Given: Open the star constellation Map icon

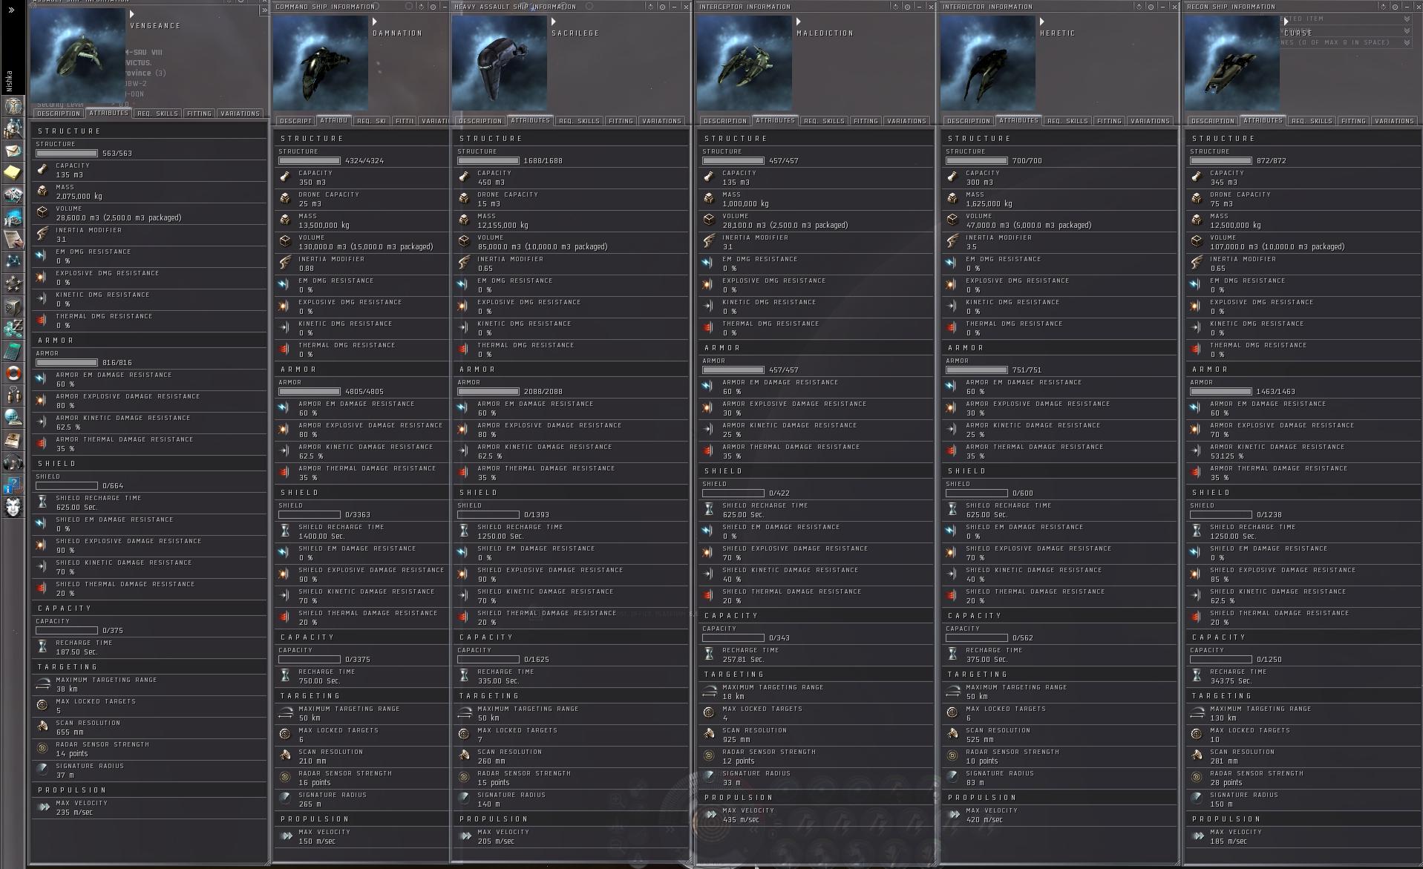Looking at the screenshot, I should 13,261.
